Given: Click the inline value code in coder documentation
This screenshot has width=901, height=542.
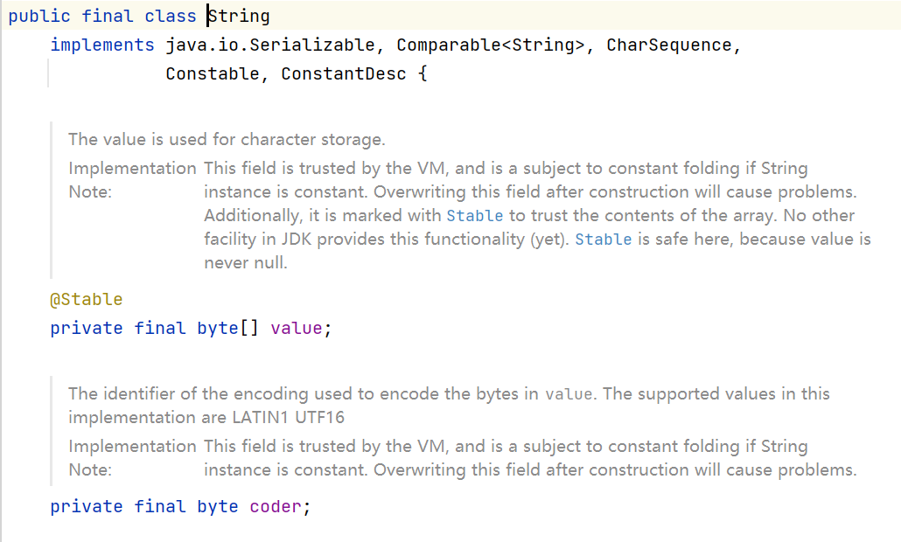Looking at the screenshot, I should point(569,394).
